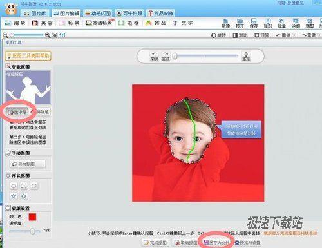This screenshot has height=248, width=322.
Task: Open the 抠图工具使用帮助 help link
Action: coord(28,56)
